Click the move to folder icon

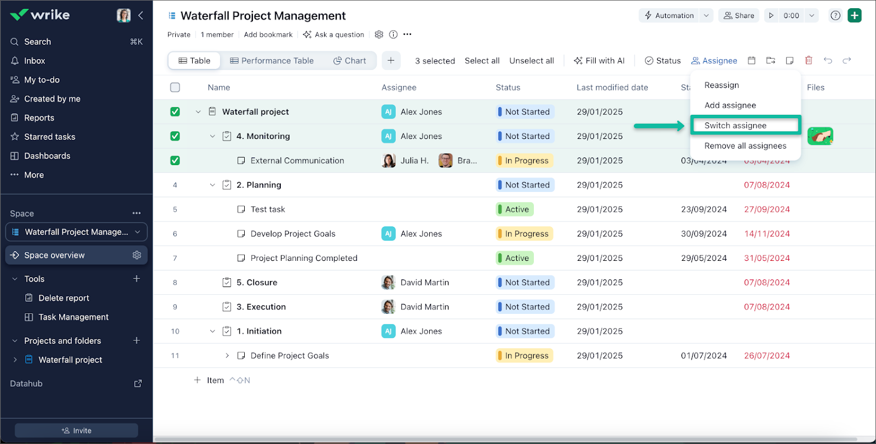tap(771, 61)
